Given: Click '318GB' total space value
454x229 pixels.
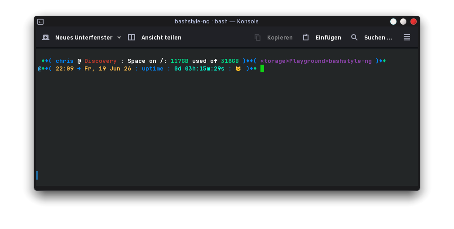Looking at the screenshot, I should point(229,61).
